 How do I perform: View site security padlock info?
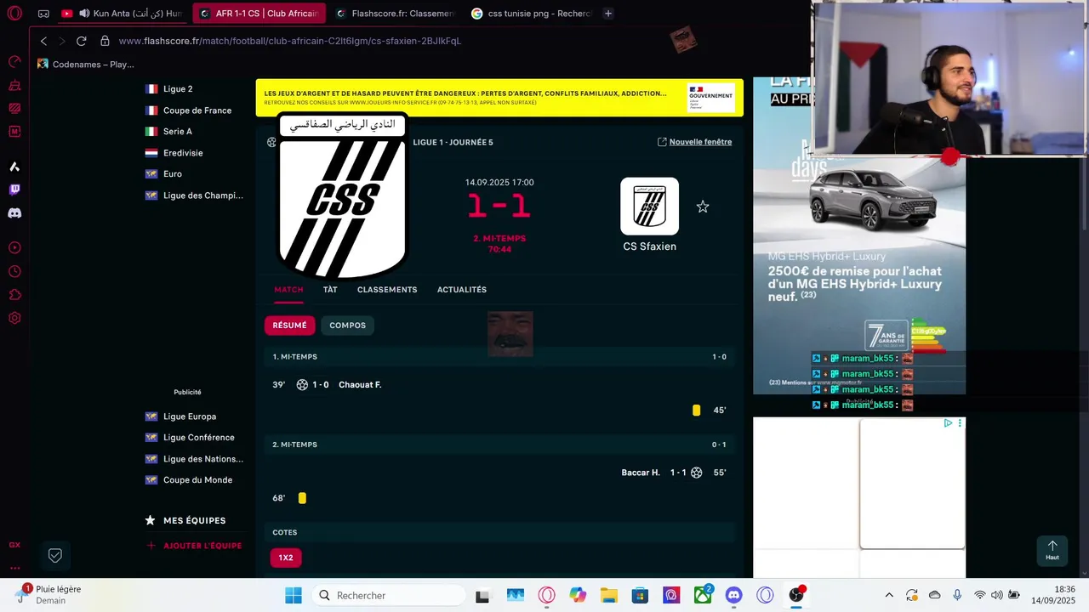105,41
